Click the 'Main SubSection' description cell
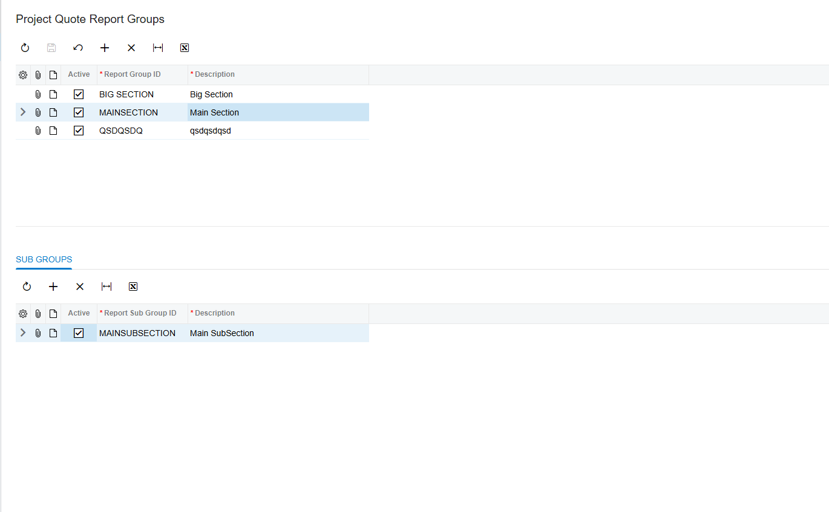Image resolution: width=829 pixels, height=512 pixels. point(278,333)
